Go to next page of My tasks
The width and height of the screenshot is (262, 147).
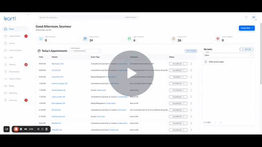click(x=221, y=122)
